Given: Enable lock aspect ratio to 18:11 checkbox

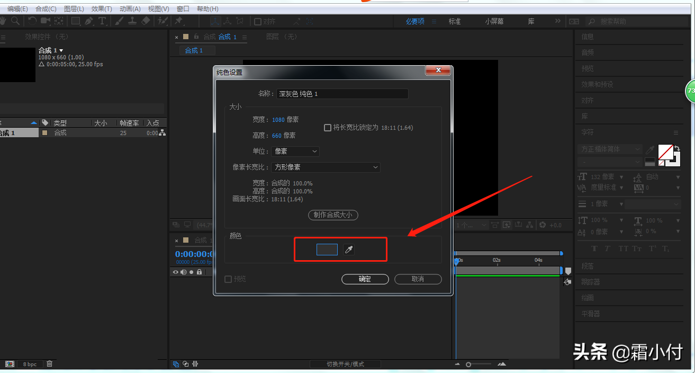Looking at the screenshot, I should point(327,128).
